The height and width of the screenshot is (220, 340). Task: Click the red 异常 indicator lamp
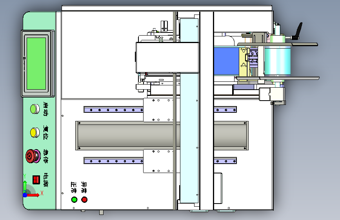(84, 199)
